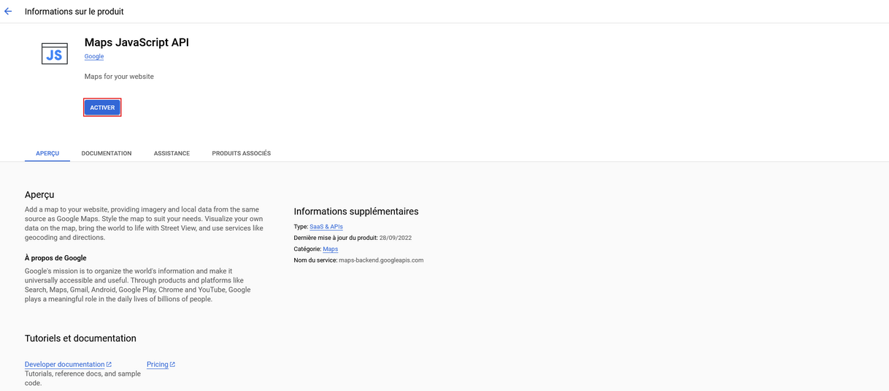Click the ACTIVER button
The image size is (889, 391).
102,107
